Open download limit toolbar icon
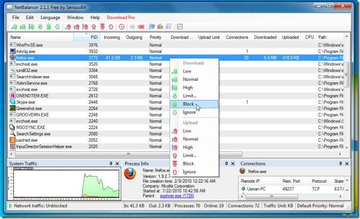Screen dimensions: 360x219 point(40,27)
